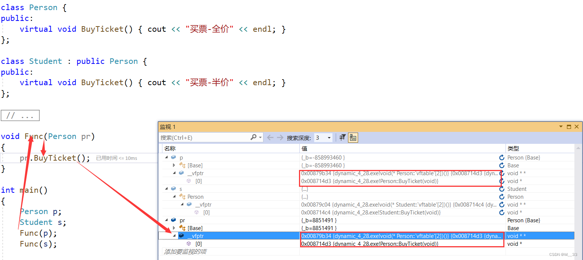Screen dimensions: 583x260
Task: Expand the [Base] node under p
Action: pyautogui.click(x=174, y=165)
